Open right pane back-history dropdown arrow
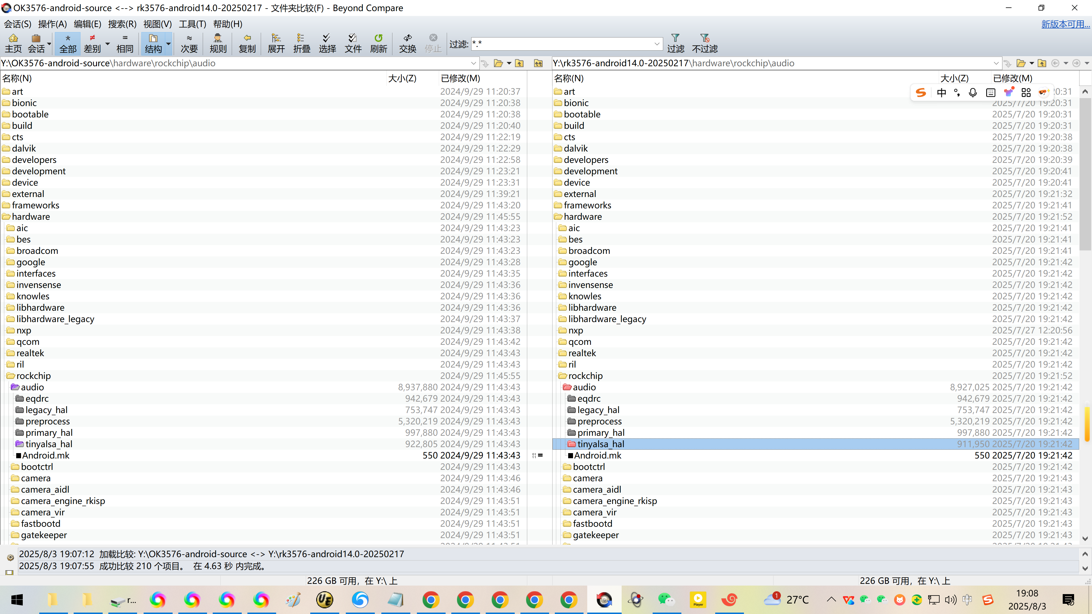 point(1066,63)
